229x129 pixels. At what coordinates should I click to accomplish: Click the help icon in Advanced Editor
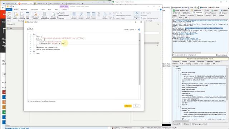click(x=139, y=29)
